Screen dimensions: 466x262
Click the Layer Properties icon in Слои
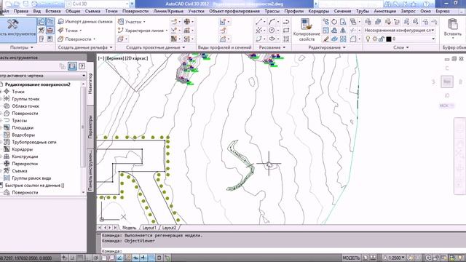[x=368, y=22]
